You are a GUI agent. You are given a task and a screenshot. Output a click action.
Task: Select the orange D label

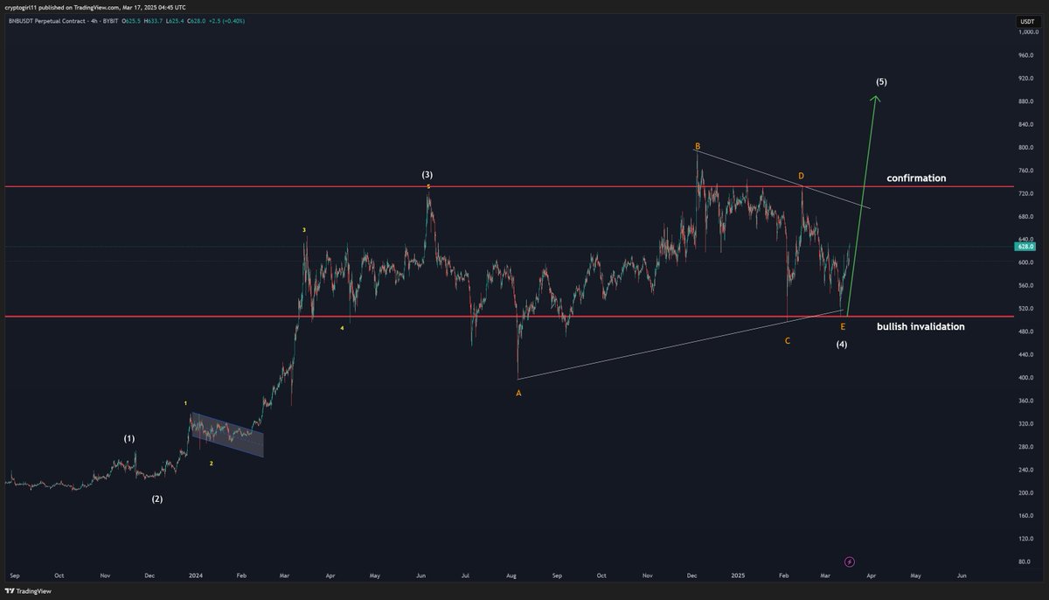point(801,177)
